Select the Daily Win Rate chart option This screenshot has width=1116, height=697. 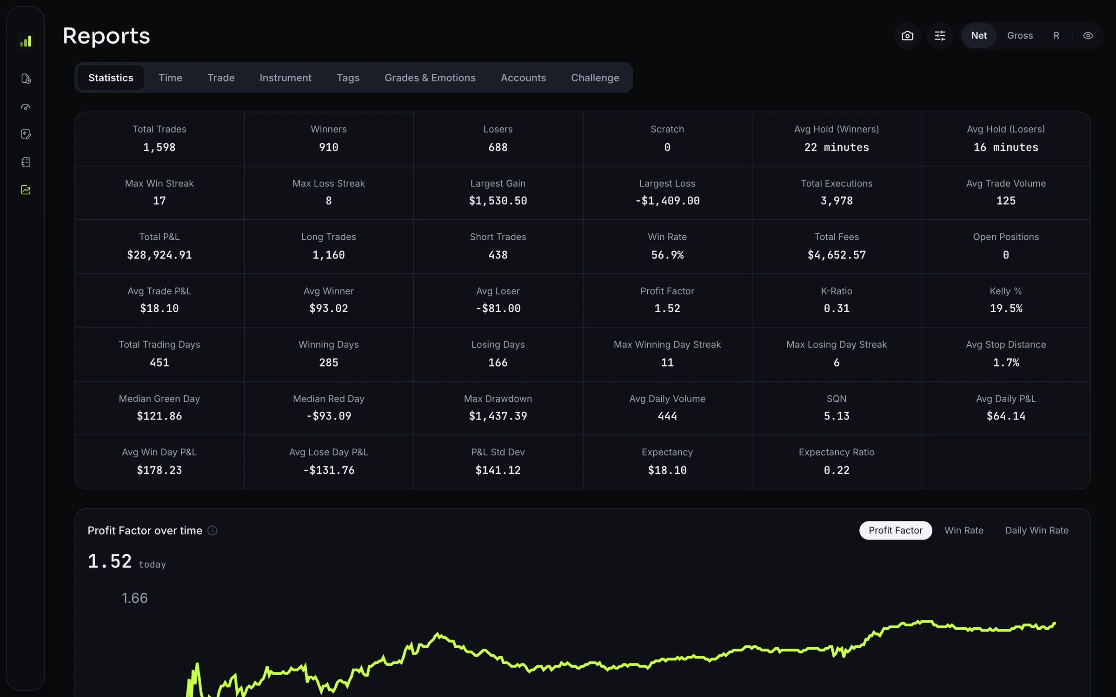click(x=1036, y=530)
